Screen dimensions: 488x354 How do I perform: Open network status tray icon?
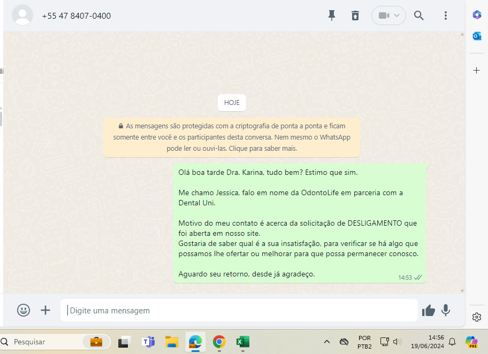pyautogui.click(x=385, y=342)
